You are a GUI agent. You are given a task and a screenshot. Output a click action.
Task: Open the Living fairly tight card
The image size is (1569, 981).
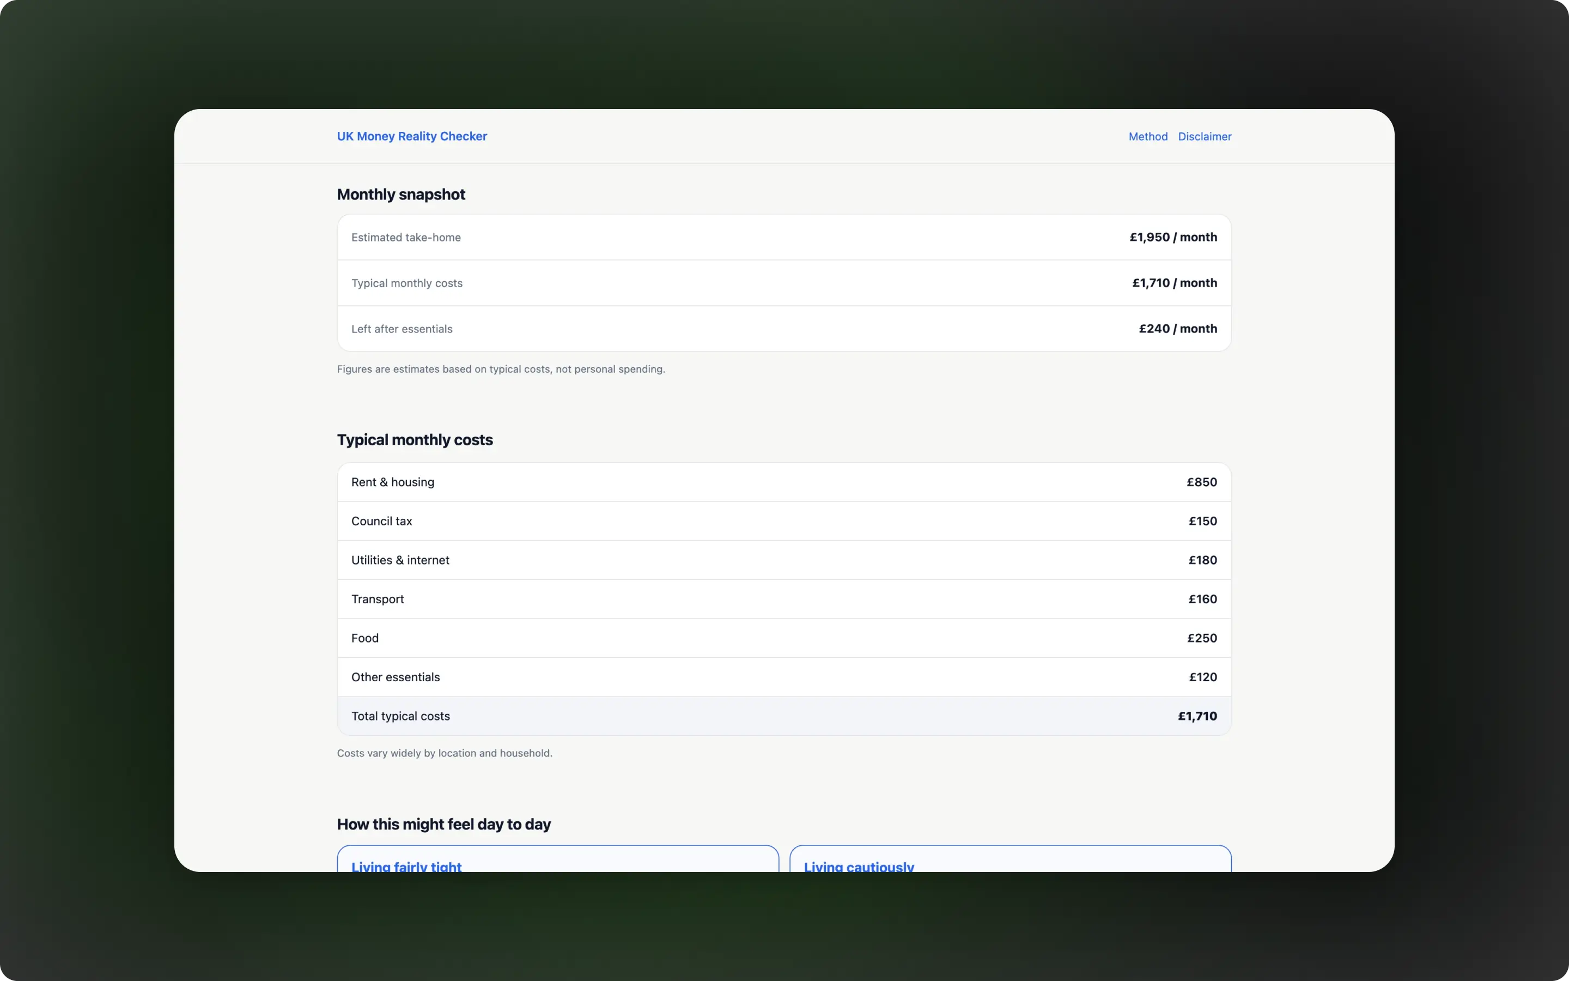[x=557, y=861]
